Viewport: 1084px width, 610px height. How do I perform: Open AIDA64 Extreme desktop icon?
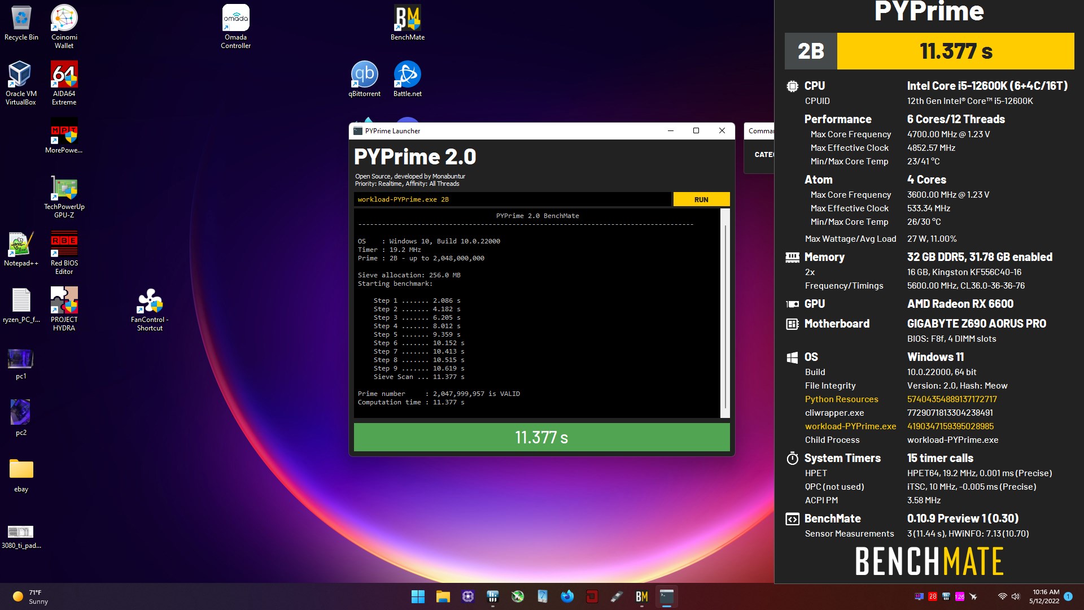[64, 83]
